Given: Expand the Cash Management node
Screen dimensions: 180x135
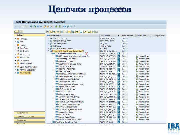Looking at the screenshot, I should point(48,43).
